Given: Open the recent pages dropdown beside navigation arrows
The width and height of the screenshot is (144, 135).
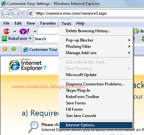Looking at the screenshot, I should click(x=23, y=13).
